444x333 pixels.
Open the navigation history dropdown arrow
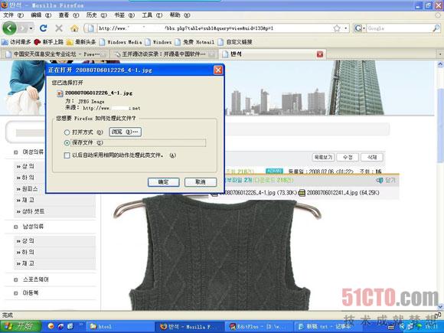(31, 28)
